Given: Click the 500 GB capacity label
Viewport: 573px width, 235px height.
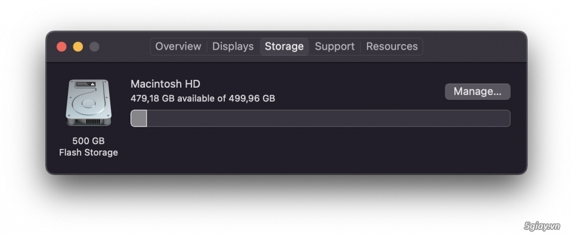Looking at the screenshot, I should [88, 141].
